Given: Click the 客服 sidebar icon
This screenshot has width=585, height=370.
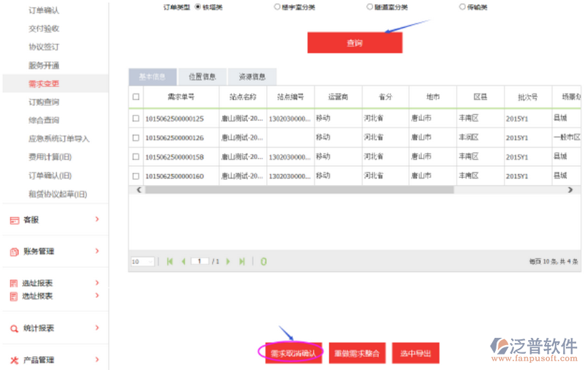Looking at the screenshot, I should (x=14, y=219).
